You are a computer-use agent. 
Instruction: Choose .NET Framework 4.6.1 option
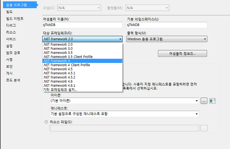(x=82, y=86)
